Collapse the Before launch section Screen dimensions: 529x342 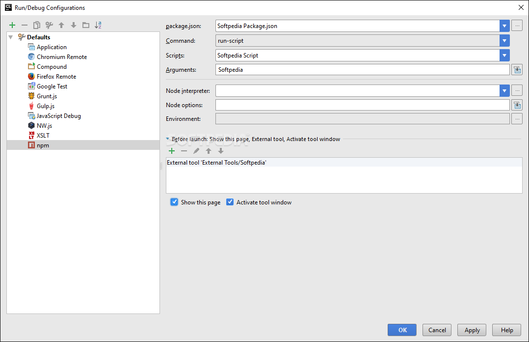pos(168,139)
